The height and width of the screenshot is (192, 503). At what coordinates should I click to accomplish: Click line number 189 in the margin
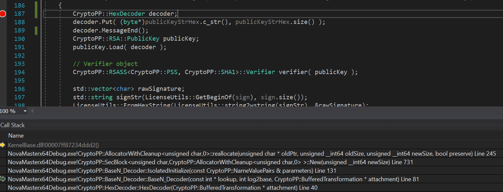[x=19, y=30]
